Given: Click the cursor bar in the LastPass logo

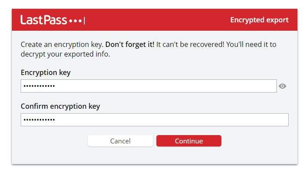Looking at the screenshot, I should pos(84,21).
